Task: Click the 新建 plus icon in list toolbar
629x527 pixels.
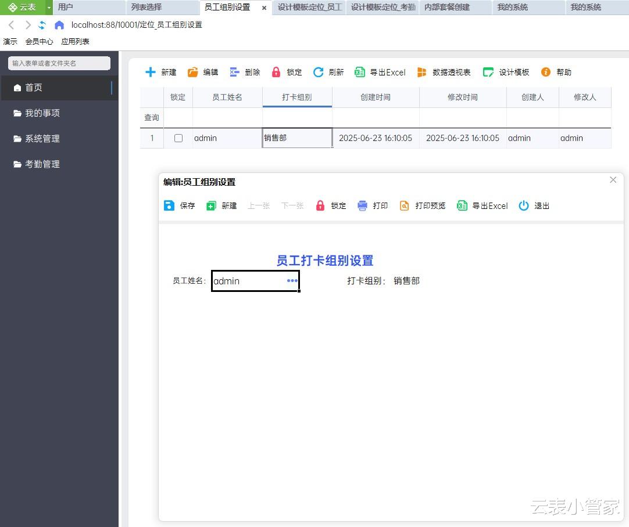Action: 151,72
